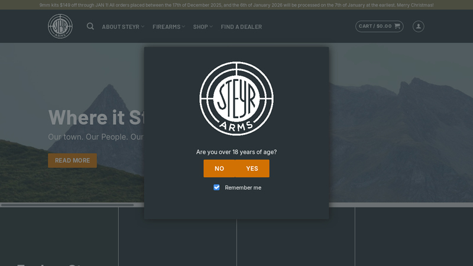This screenshot has height=266, width=473.
Task: Uncheck the Remember me checkbox
Action: (x=216, y=187)
